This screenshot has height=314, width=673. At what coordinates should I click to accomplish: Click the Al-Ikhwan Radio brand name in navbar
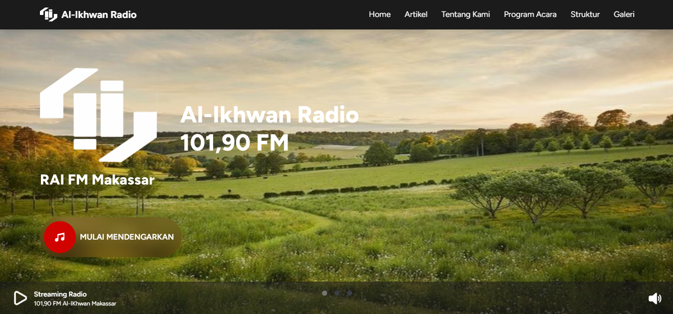click(x=99, y=14)
